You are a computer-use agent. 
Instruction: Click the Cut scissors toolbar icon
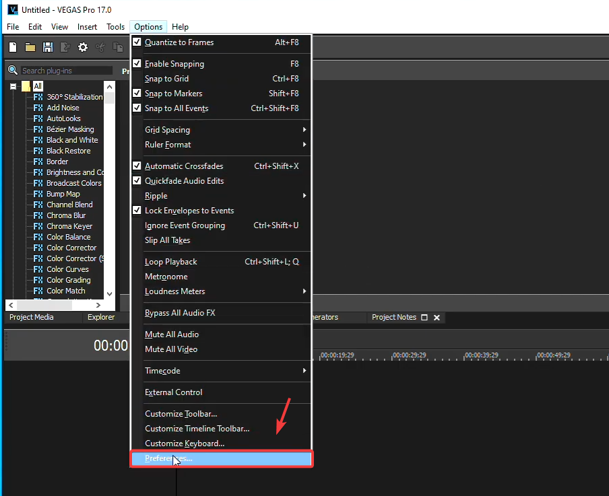100,47
